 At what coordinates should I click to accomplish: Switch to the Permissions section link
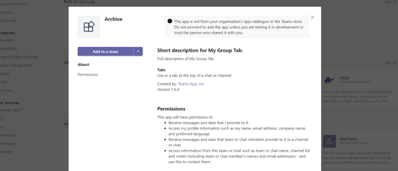(88, 75)
